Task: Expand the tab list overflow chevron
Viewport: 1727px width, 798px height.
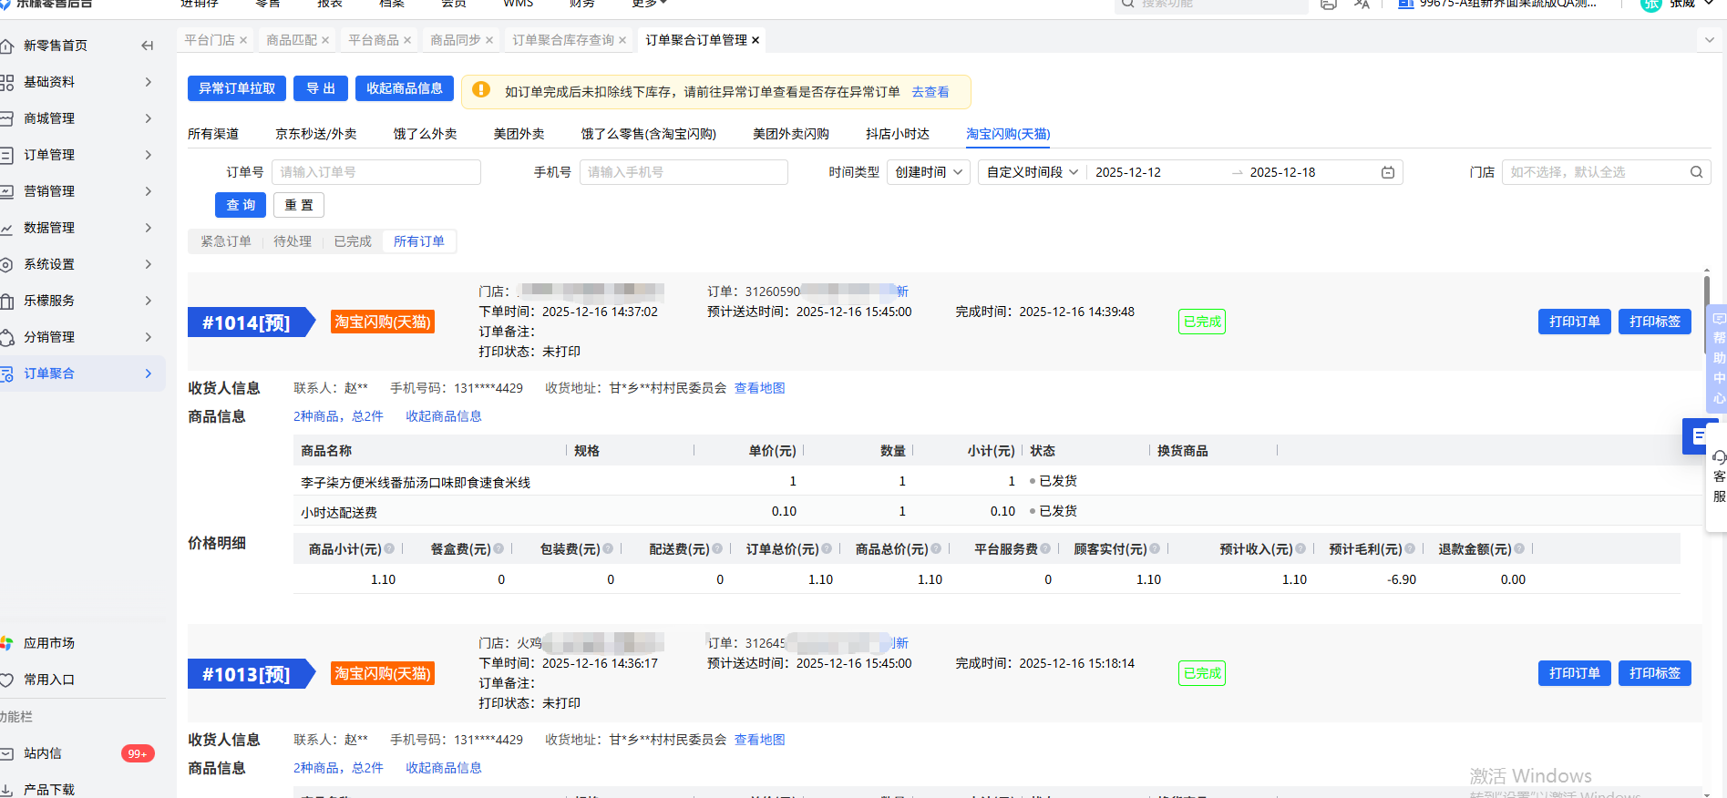Action: click(1709, 40)
